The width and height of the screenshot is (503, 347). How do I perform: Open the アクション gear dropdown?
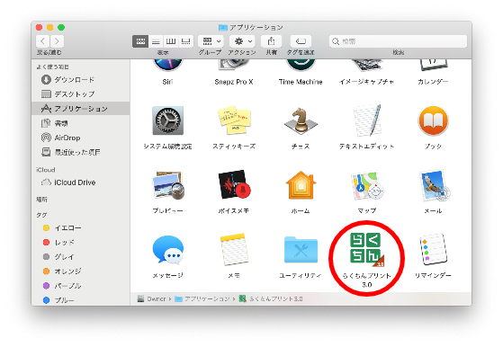tap(242, 41)
